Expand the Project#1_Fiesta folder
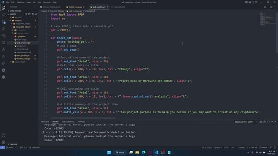 tap(23, 24)
